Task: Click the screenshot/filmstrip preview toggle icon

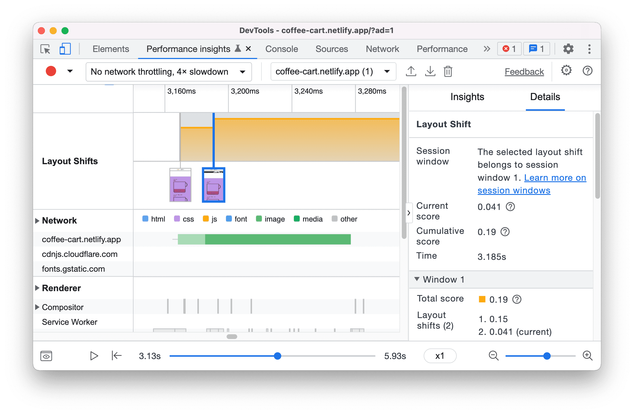Action: click(x=46, y=356)
